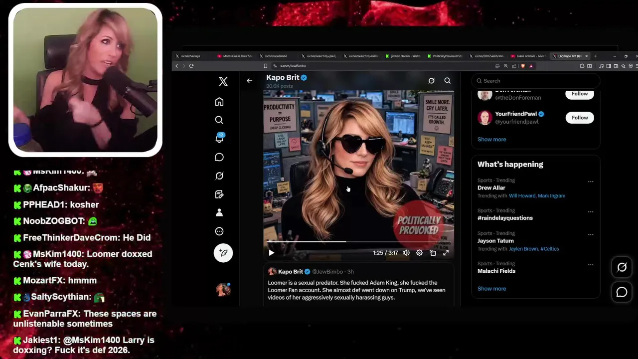The image size is (638, 359).
Task: Click the white compose Post button
Action: click(223, 253)
